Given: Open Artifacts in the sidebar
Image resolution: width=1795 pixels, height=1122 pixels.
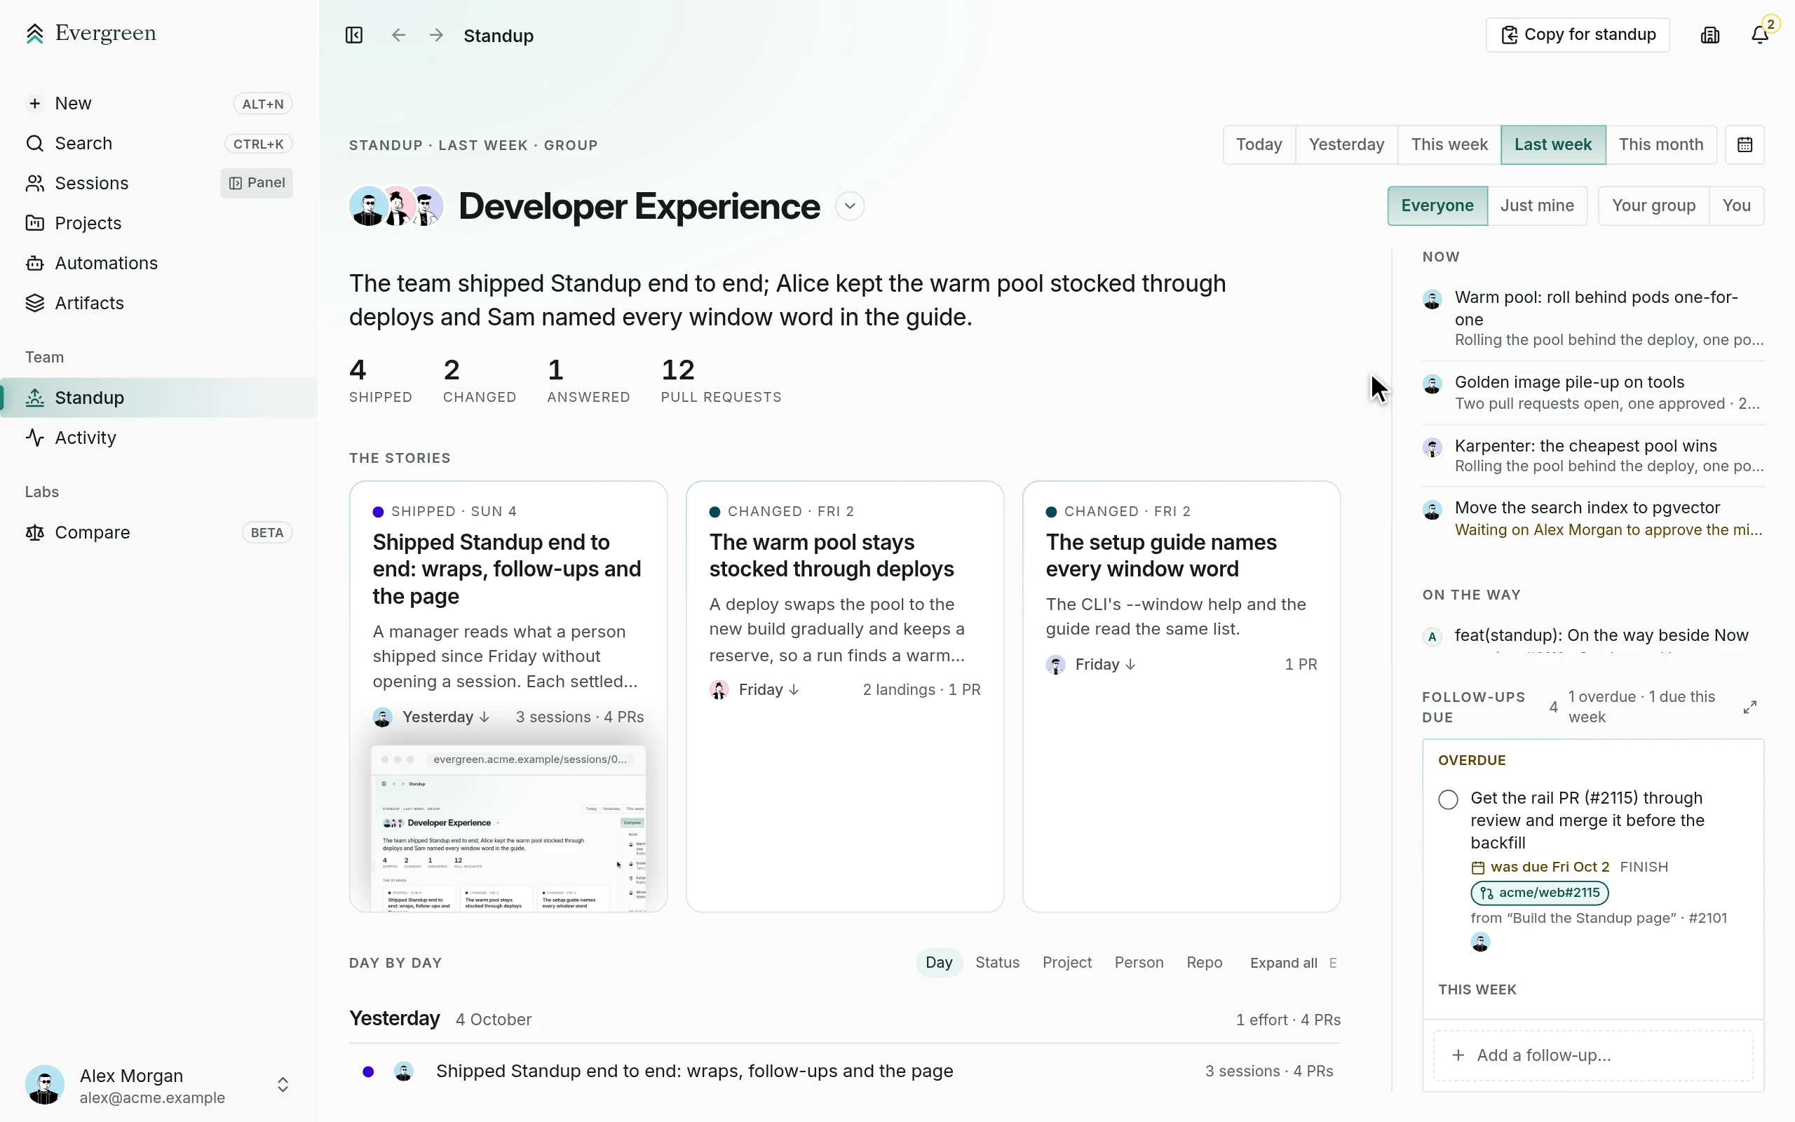Looking at the screenshot, I should click(158, 304).
